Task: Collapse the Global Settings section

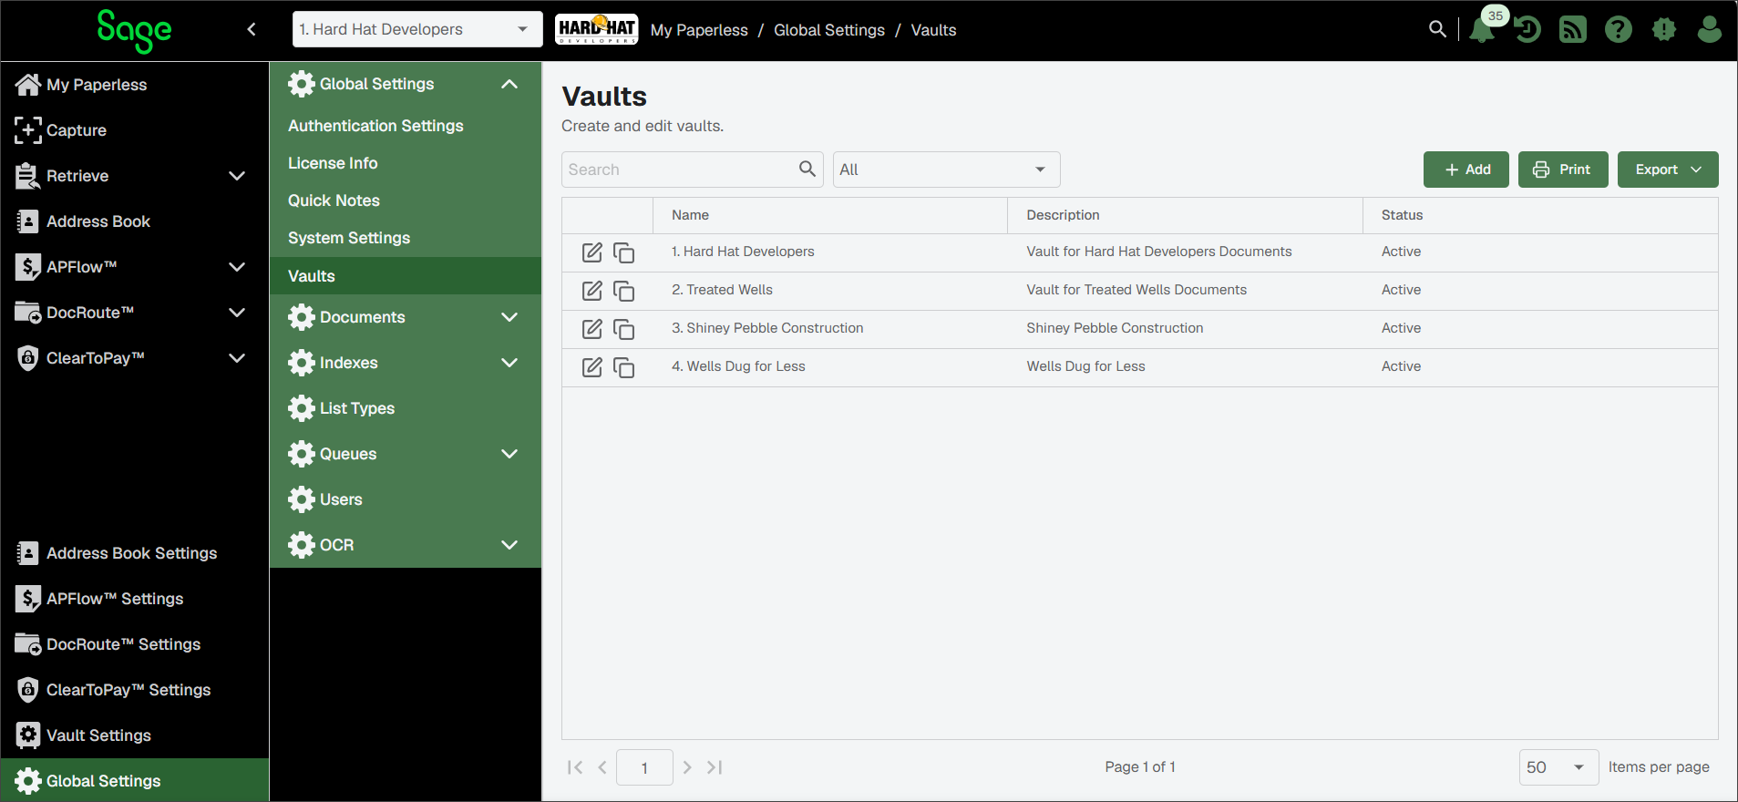Action: click(x=509, y=84)
